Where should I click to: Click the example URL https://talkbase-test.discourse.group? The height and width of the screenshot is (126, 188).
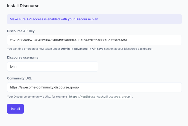coord(99,97)
